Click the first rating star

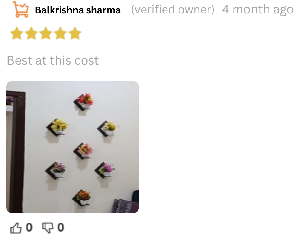point(17,33)
